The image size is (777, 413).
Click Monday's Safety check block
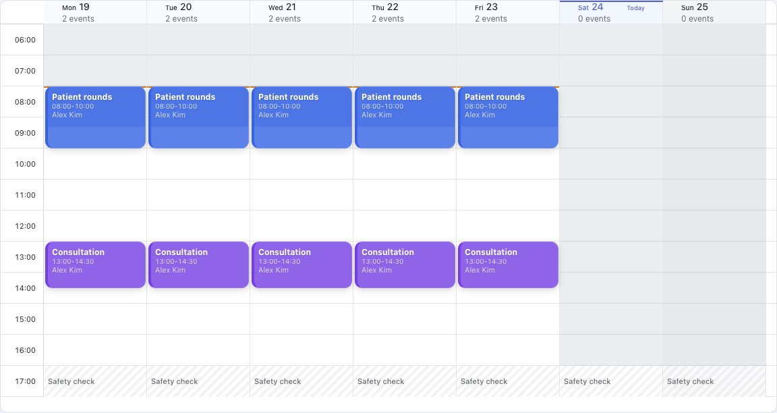click(95, 381)
